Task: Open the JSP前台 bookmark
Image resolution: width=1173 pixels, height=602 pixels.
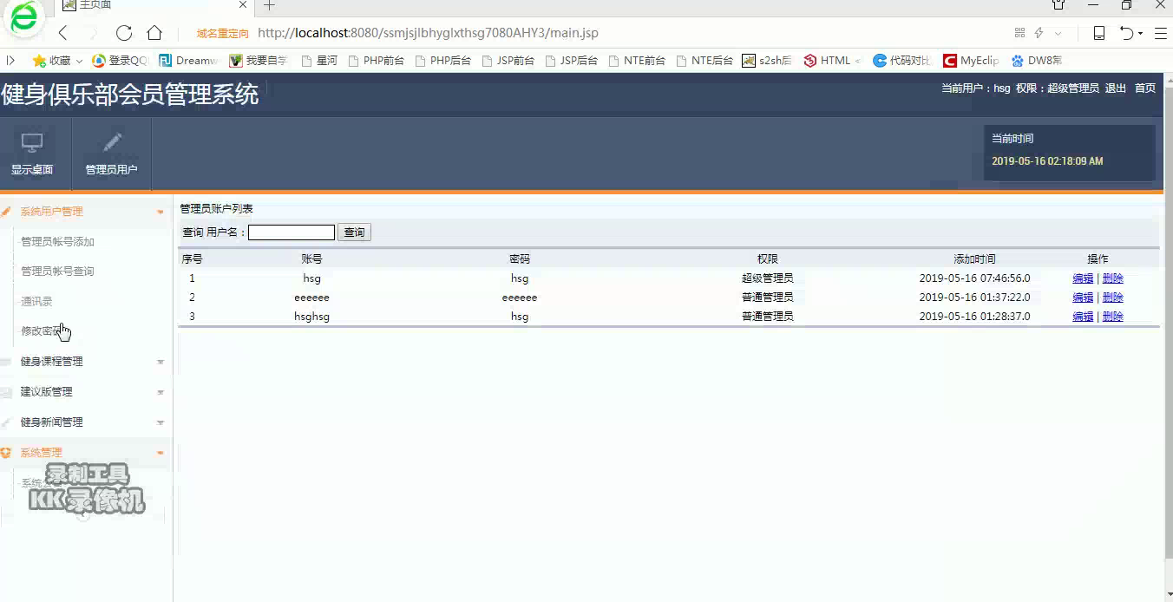Action: pos(508,61)
